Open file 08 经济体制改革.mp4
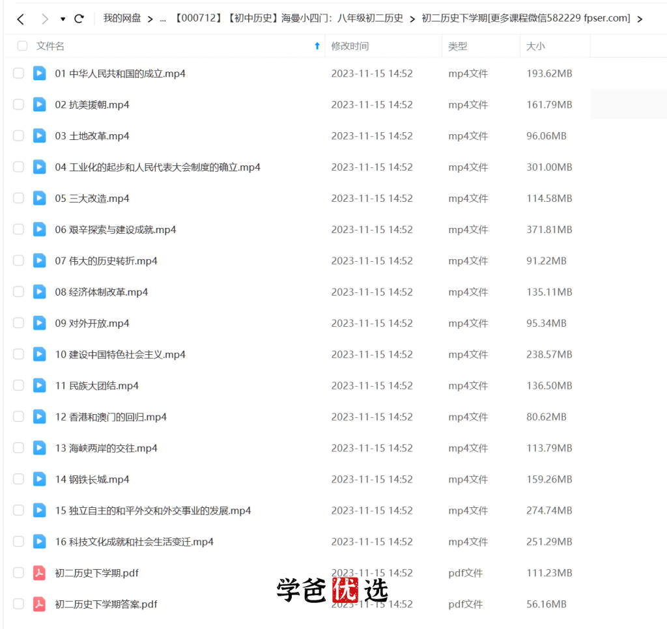Image resolution: width=667 pixels, height=629 pixels. click(101, 292)
